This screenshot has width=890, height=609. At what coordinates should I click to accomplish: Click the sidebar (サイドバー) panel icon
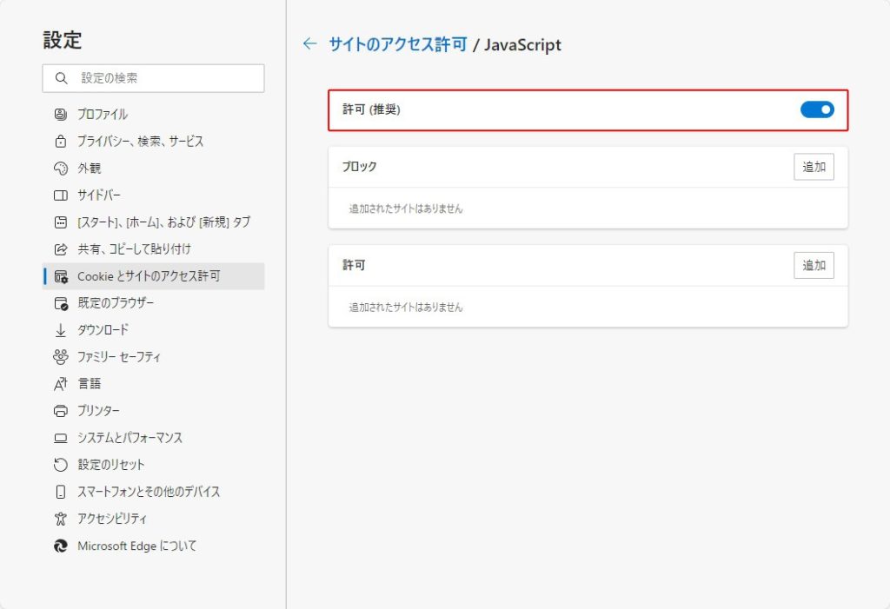[x=60, y=195]
